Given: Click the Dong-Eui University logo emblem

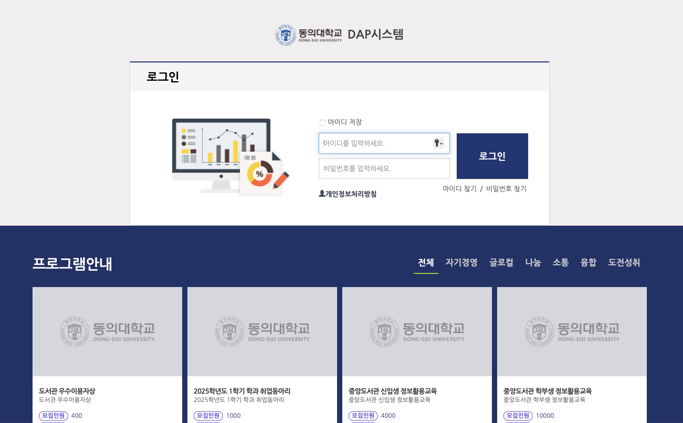Looking at the screenshot, I should click(285, 35).
